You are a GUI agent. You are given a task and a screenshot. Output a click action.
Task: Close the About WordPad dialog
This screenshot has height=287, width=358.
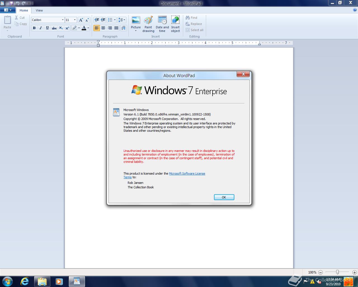(x=243, y=74)
